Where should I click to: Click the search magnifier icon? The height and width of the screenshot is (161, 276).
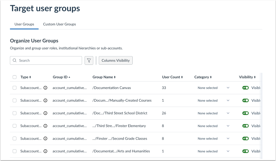coord(14,60)
